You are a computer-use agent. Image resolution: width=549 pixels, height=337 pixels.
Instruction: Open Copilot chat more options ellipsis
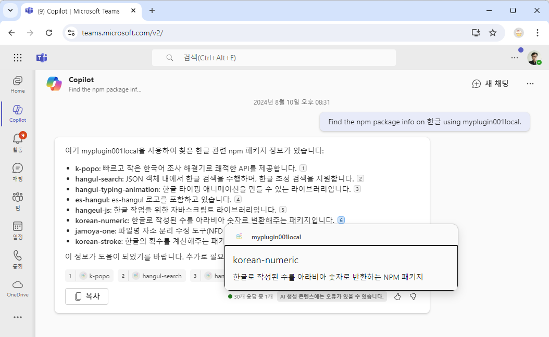tap(530, 84)
